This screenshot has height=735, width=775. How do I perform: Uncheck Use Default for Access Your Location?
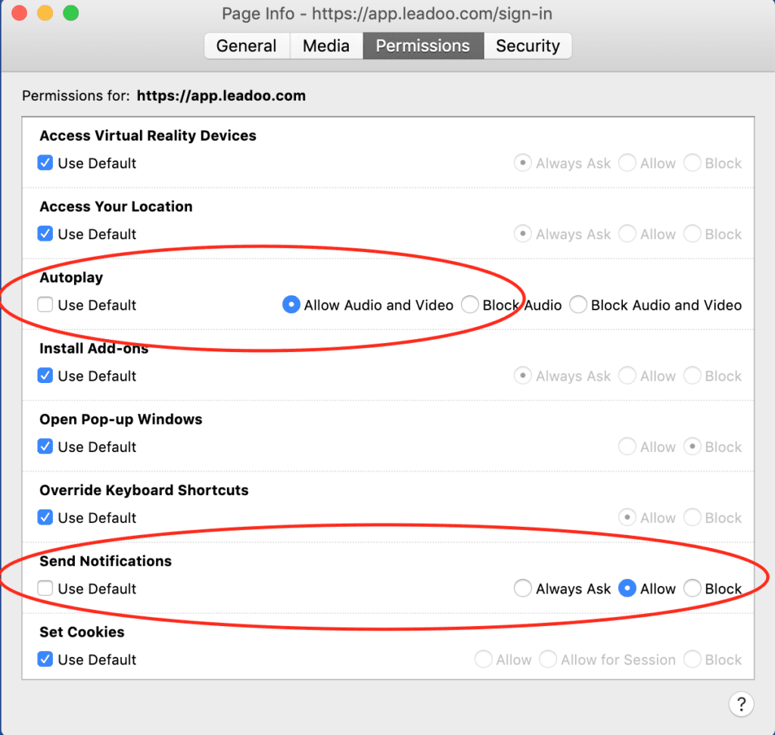point(45,234)
